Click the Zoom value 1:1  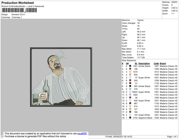pos(173,14)
